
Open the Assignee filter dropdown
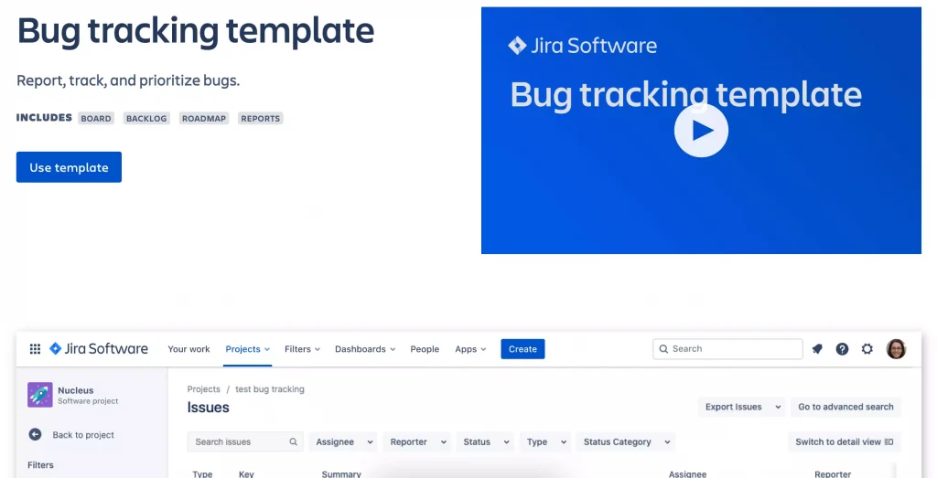click(x=343, y=442)
